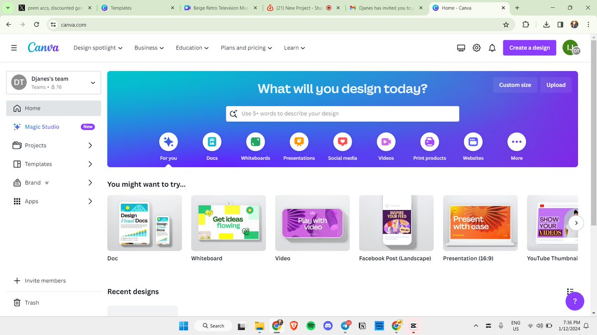The width and height of the screenshot is (597, 335).
Task: Switch to the Djanes has invited you Gmail tab
Action: click(x=387, y=8)
